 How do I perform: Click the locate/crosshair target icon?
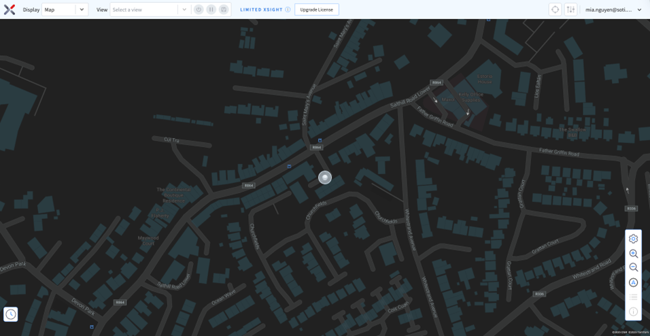[555, 10]
